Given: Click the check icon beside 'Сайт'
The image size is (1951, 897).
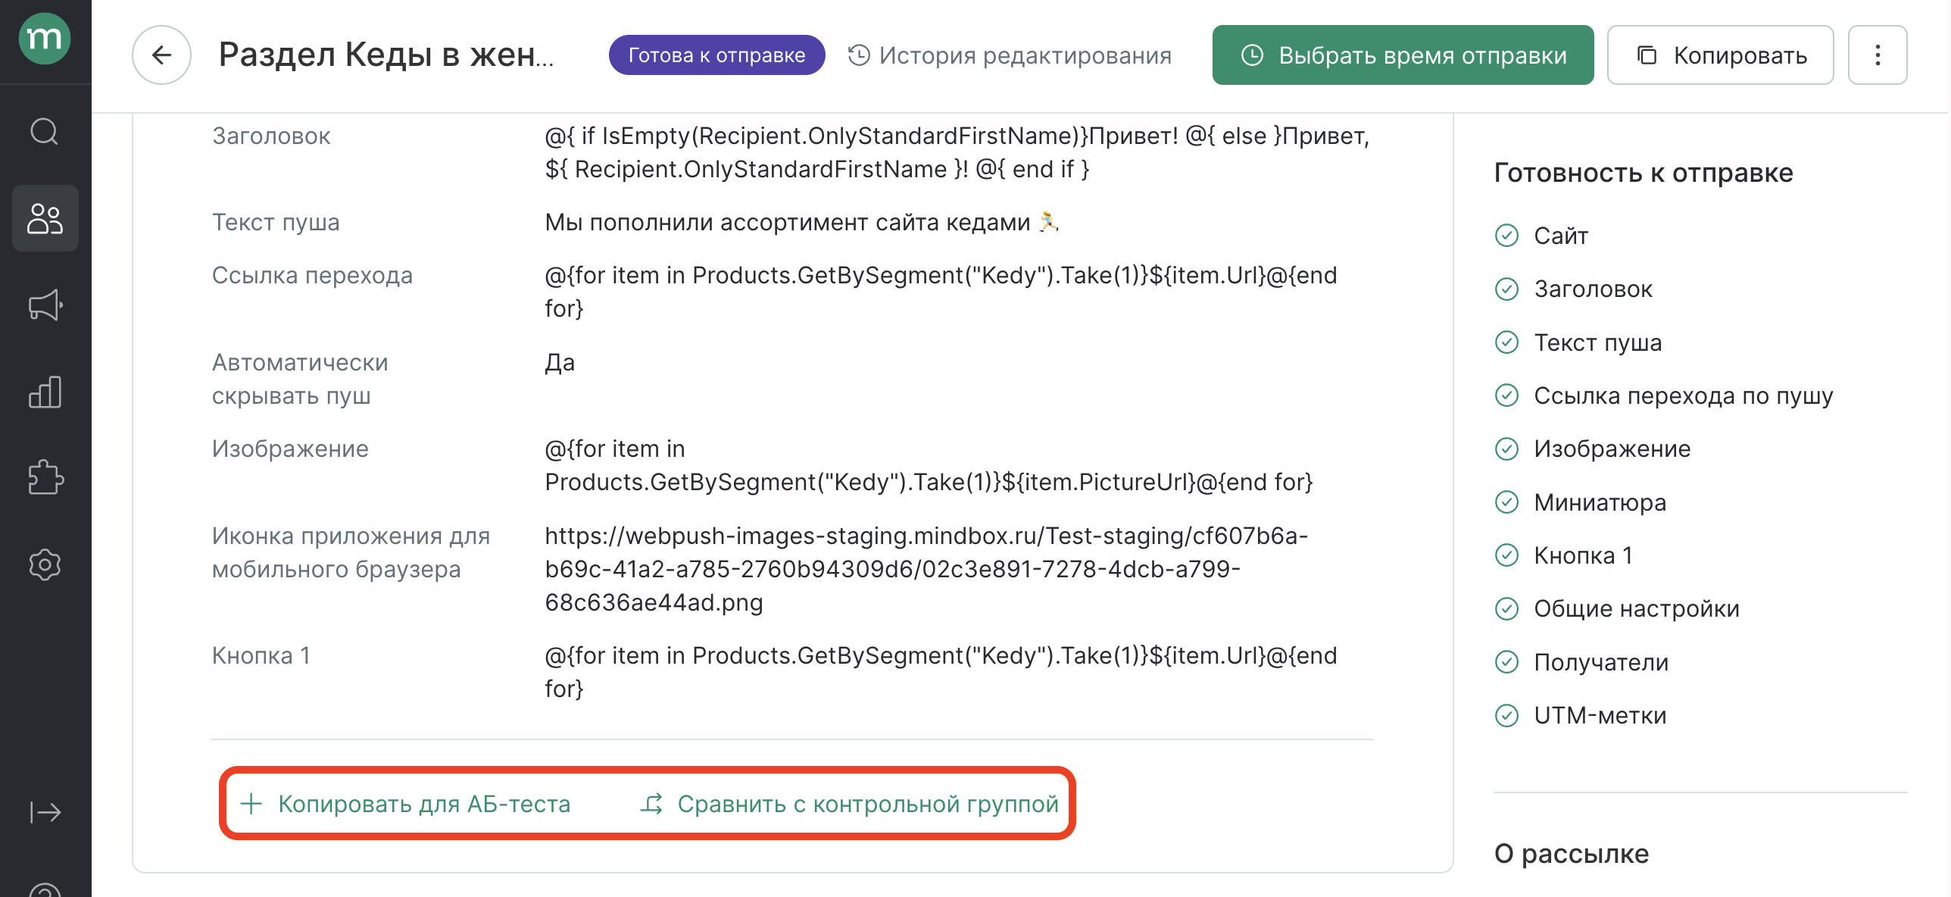Looking at the screenshot, I should (x=1507, y=236).
